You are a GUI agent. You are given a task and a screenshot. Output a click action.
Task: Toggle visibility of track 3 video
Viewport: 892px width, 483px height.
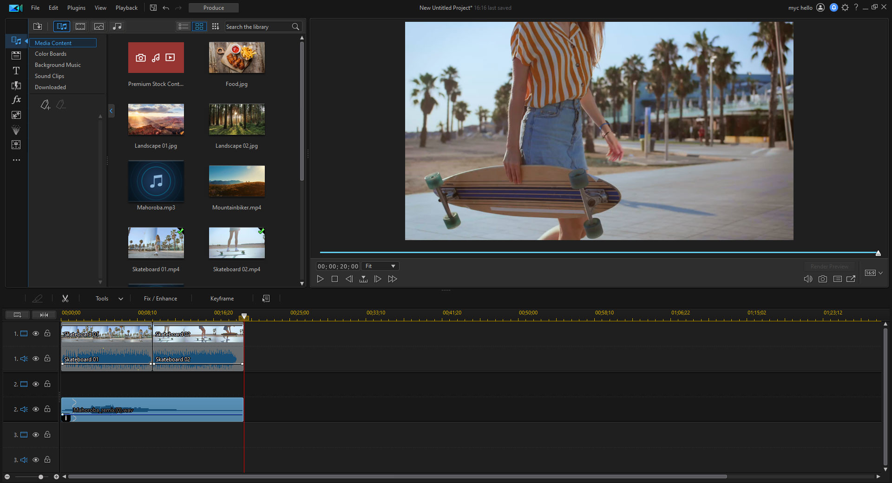click(36, 435)
